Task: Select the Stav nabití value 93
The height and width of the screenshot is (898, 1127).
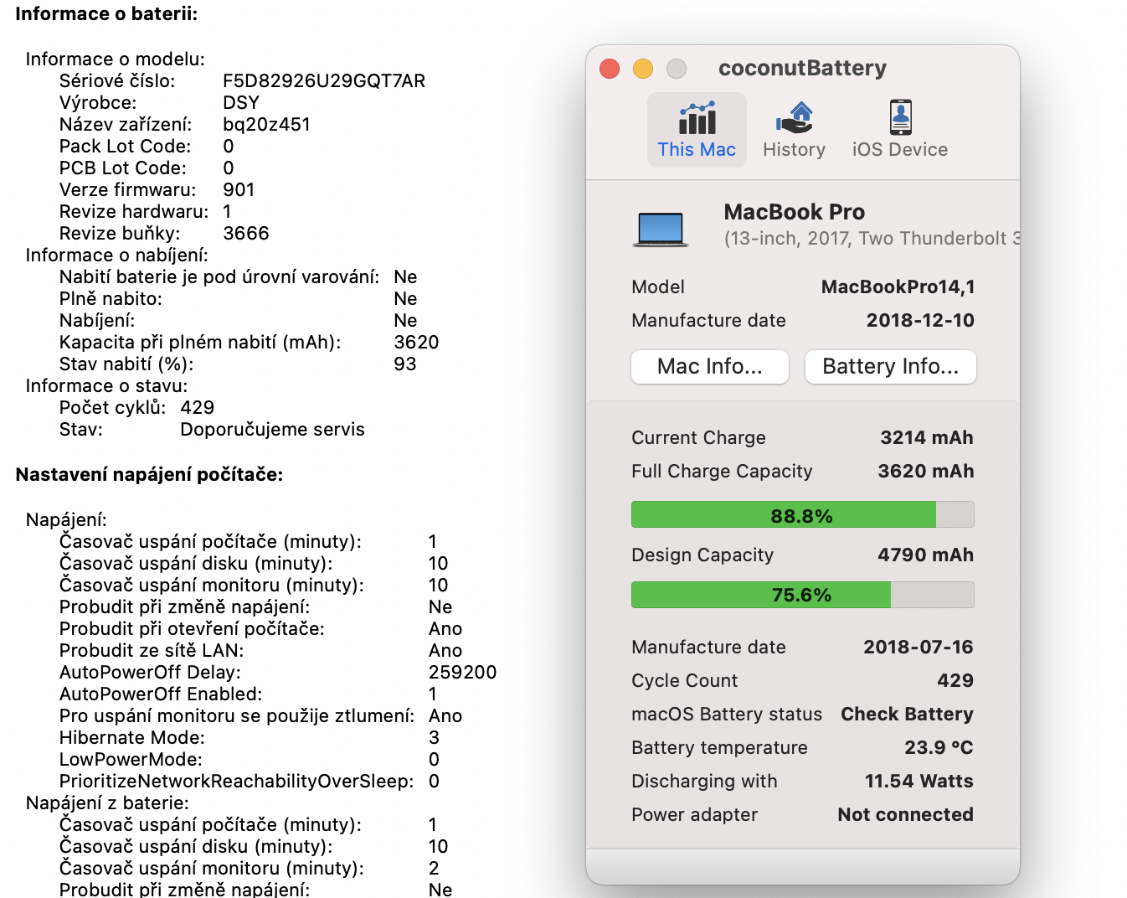Action: 405,364
